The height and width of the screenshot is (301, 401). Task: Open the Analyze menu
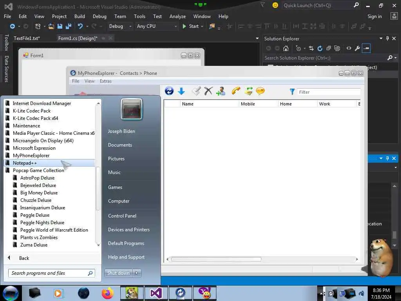click(x=177, y=16)
